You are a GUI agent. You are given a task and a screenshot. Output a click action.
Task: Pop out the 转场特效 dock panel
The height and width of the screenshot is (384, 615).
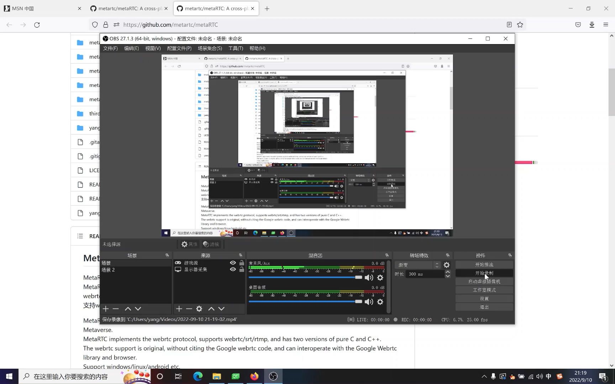(448, 255)
